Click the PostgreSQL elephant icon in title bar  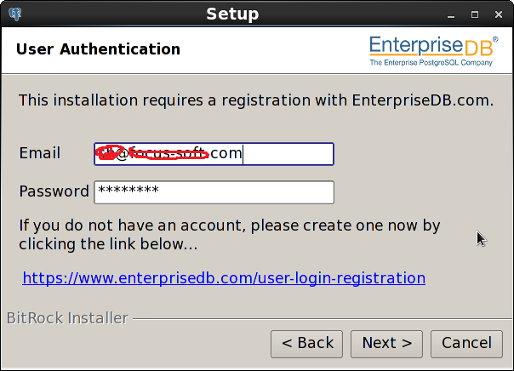[15, 14]
